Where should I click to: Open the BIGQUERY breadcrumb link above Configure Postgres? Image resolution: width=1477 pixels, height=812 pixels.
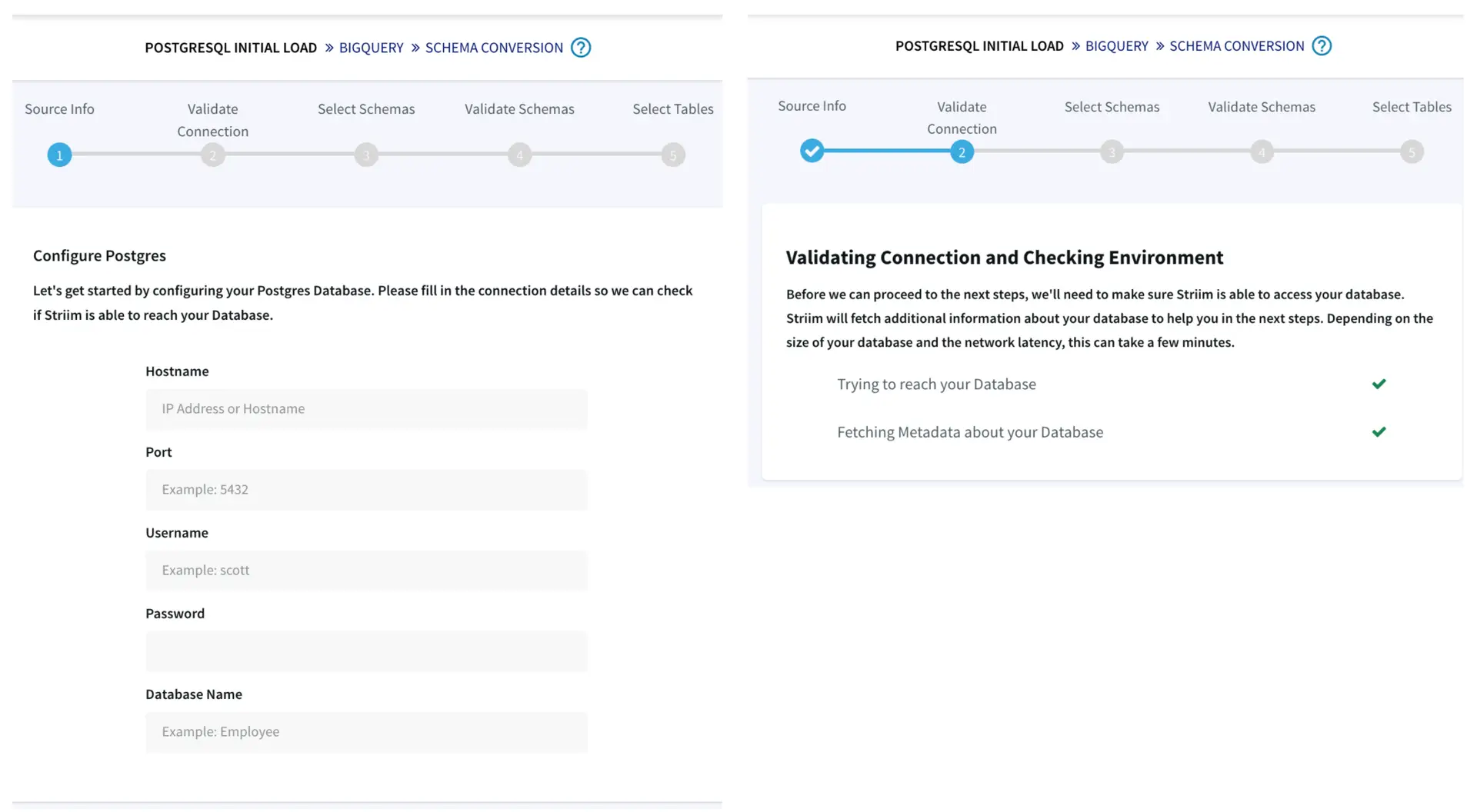tap(371, 48)
